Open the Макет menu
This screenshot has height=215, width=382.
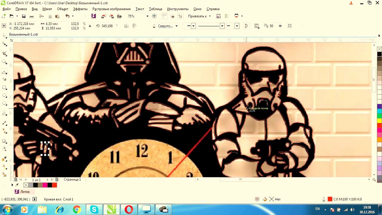[47, 9]
